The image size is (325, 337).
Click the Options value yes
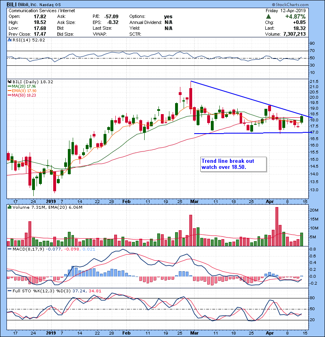pyautogui.click(x=168, y=17)
